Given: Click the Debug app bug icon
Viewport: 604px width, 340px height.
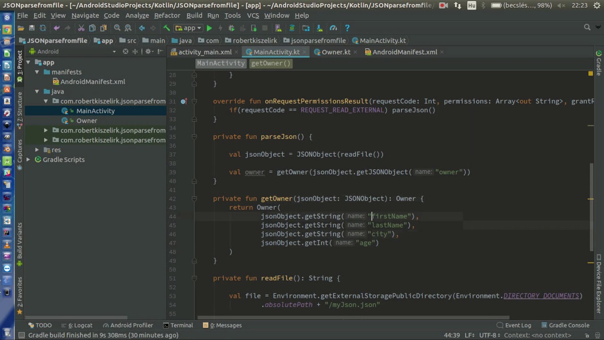Looking at the screenshot, I should pos(231,28).
